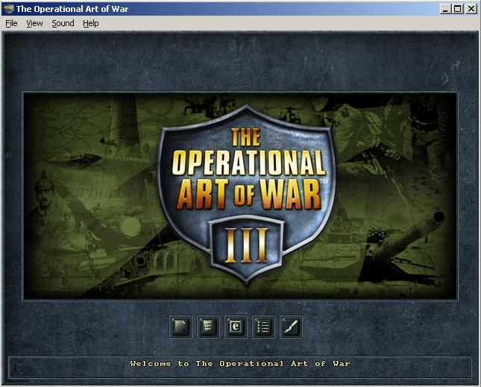Click the Operational Art of War III shield logo

tap(246, 194)
